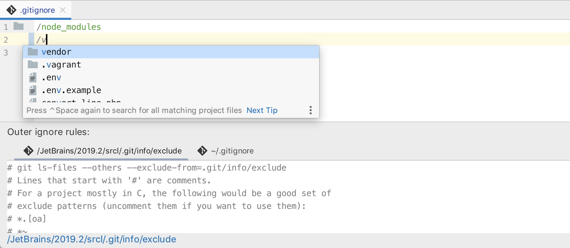Click git icon on info/exclude tab
This screenshot has height=248, width=570.
point(28,151)
